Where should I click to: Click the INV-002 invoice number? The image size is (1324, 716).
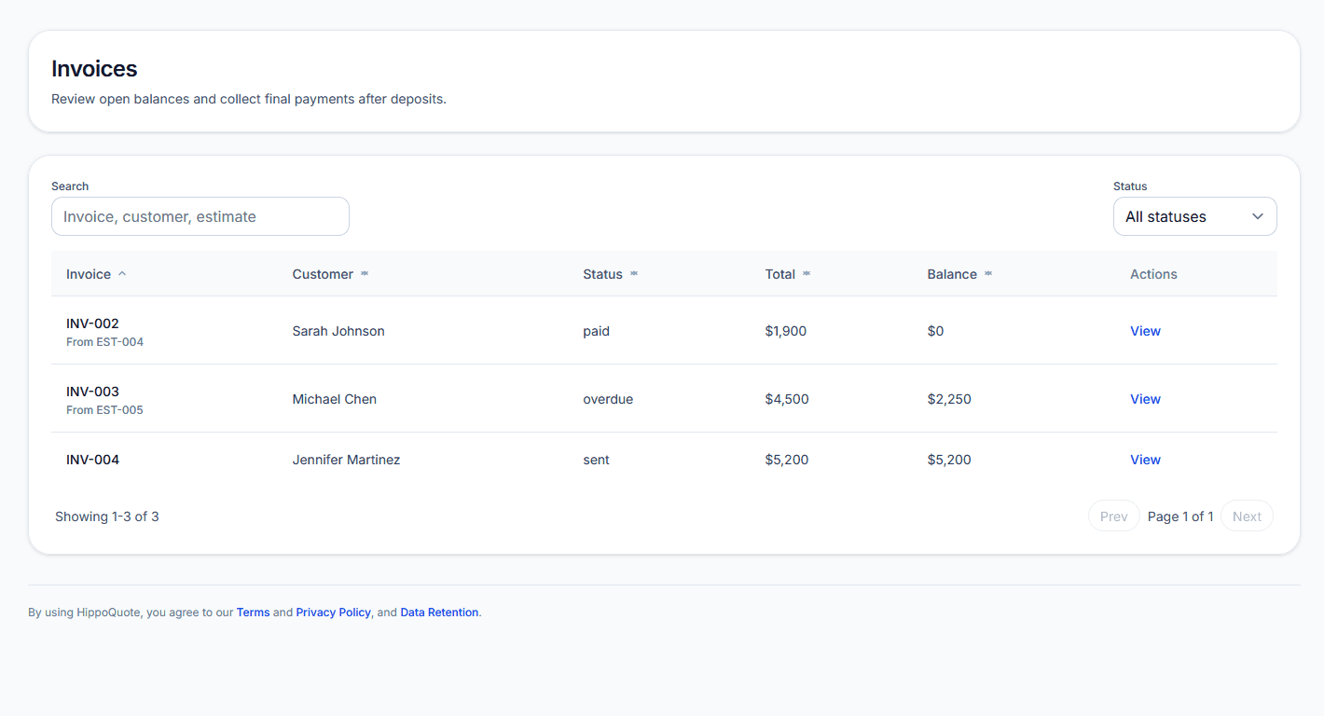(92, 324)
